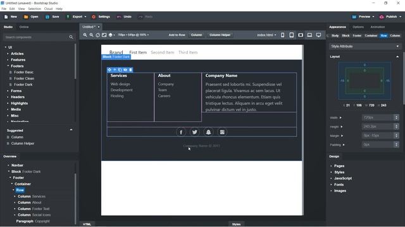Collapse the Layout section
Viewport: 405px width, 227px height.
click(x=397, y=57)
